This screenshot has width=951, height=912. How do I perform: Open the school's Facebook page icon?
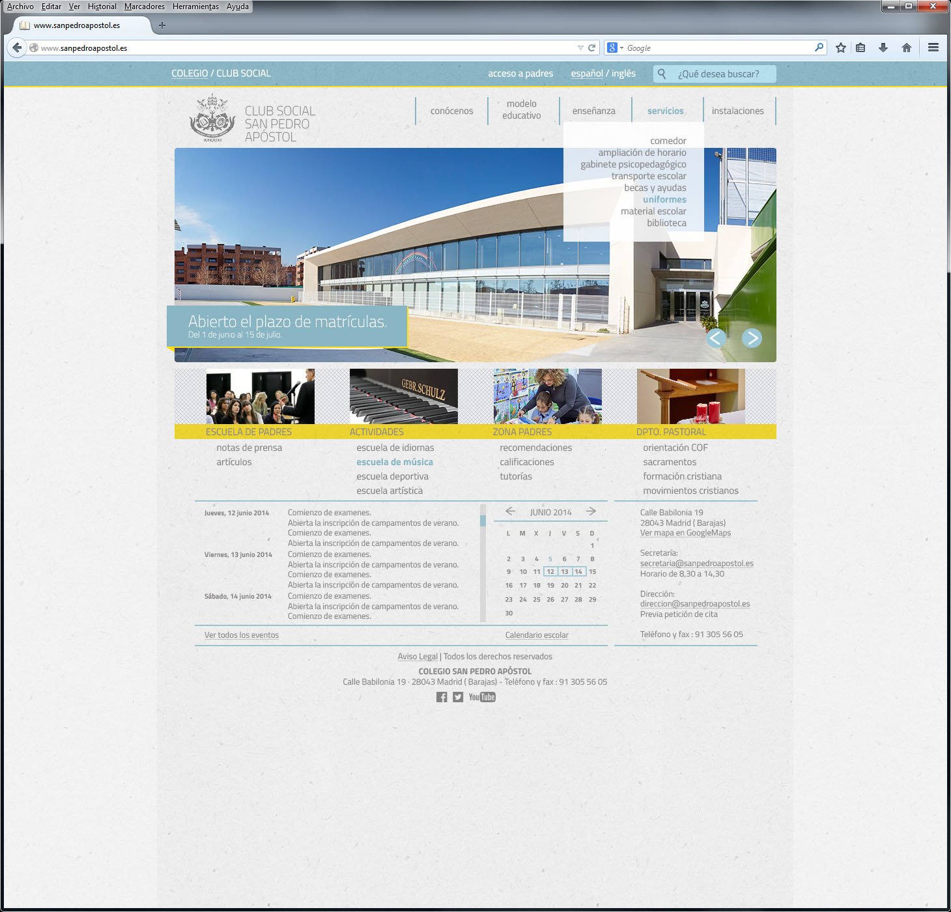point(442,696)
